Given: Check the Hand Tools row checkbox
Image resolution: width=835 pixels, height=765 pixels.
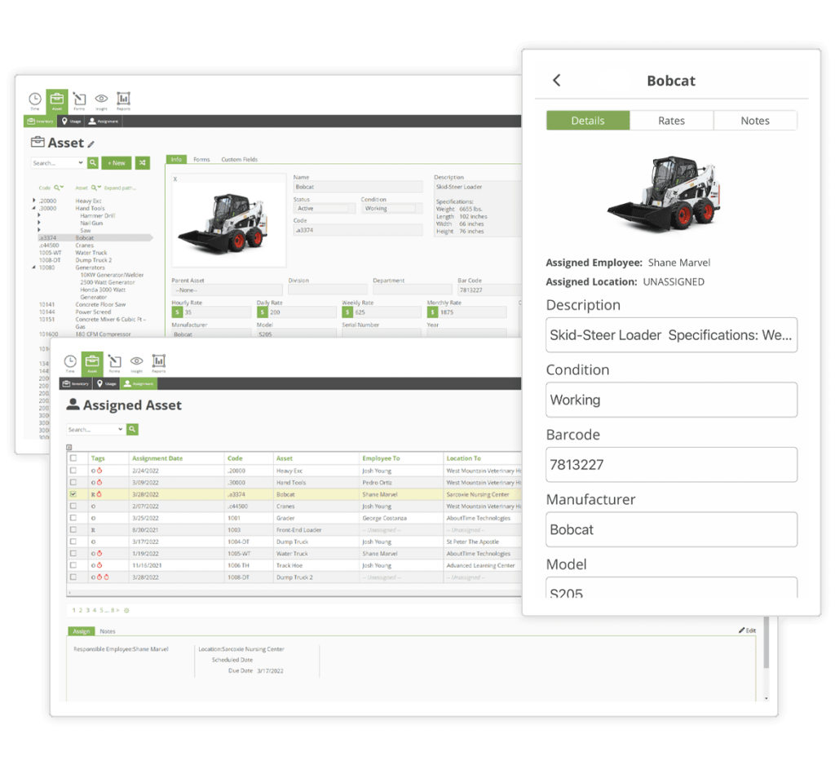Looking at the screenshot, I should click(x=73, y=482).
